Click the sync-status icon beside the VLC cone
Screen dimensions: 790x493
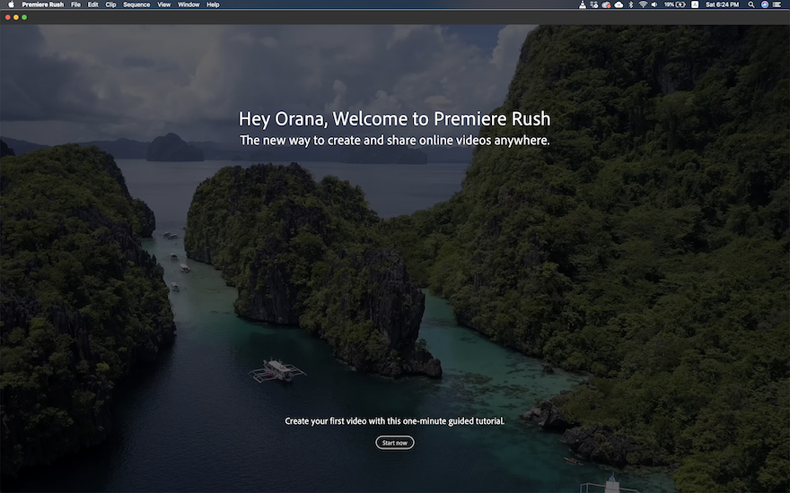594,4
